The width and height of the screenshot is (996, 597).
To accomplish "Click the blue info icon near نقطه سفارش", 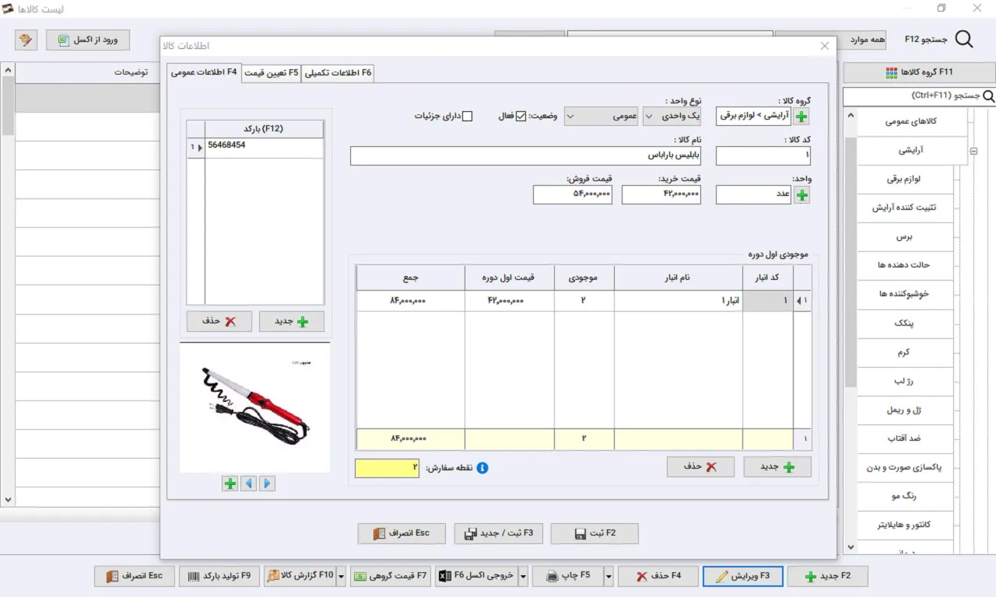I will (x=482, y=468).
